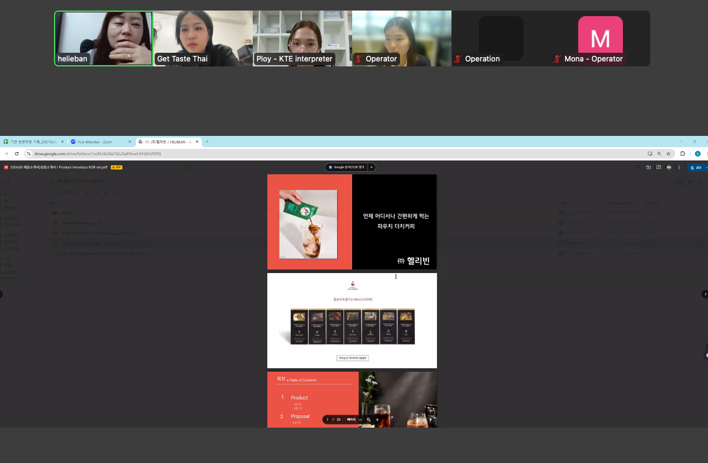Expand the open-with dropdown arrow
Screen dimensions: 708x463
click(x=371, y=168)
